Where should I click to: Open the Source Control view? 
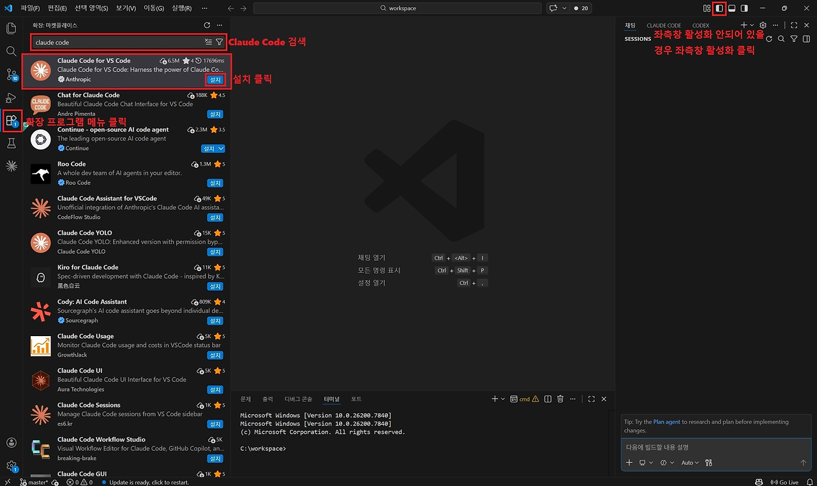tap(11, 75)
